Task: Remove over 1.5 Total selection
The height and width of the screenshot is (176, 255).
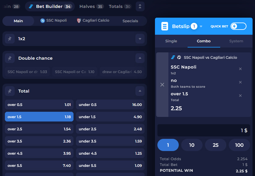Action: point(240,96)
